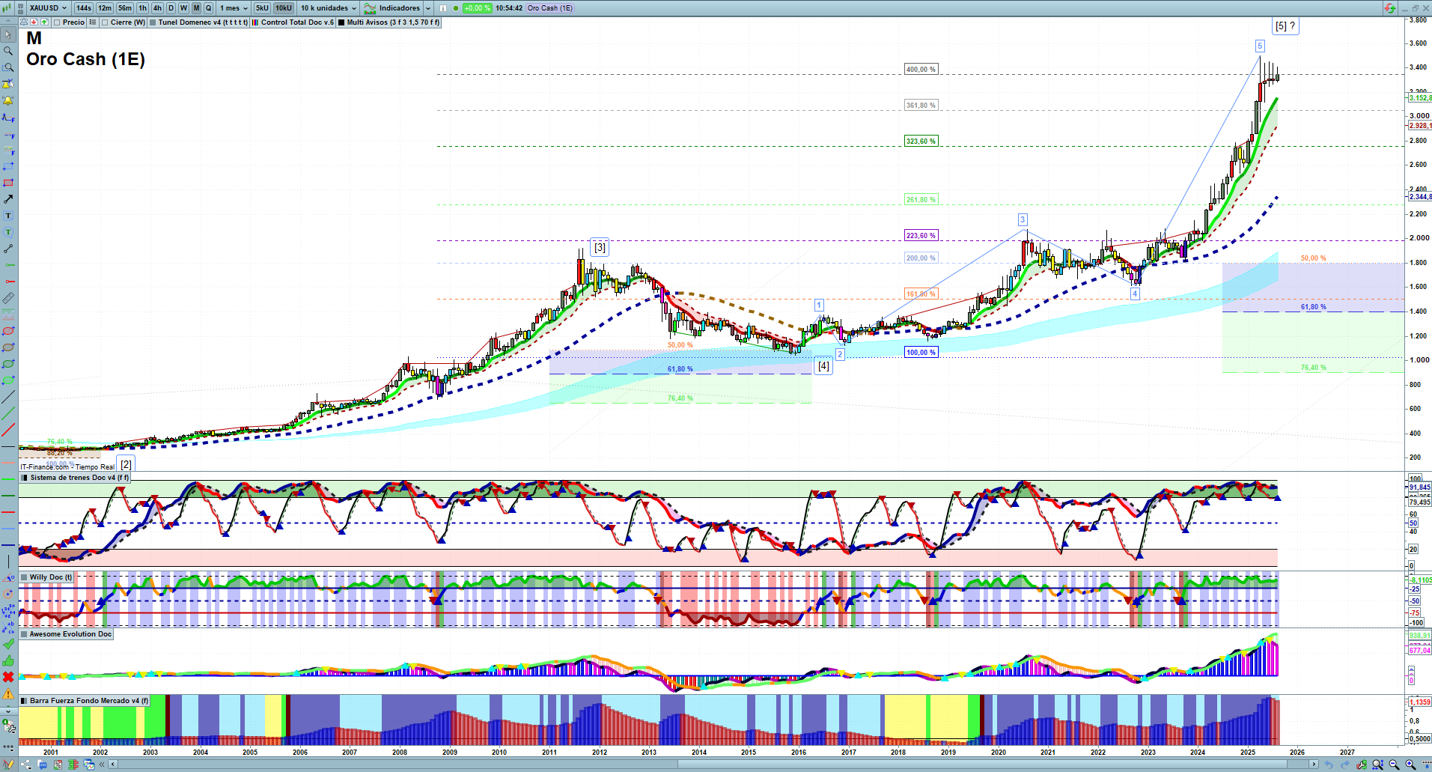Select the green diagonal line tool
Image resolution: width=1432 pixels, height=772 pixels.
[8, 413]
